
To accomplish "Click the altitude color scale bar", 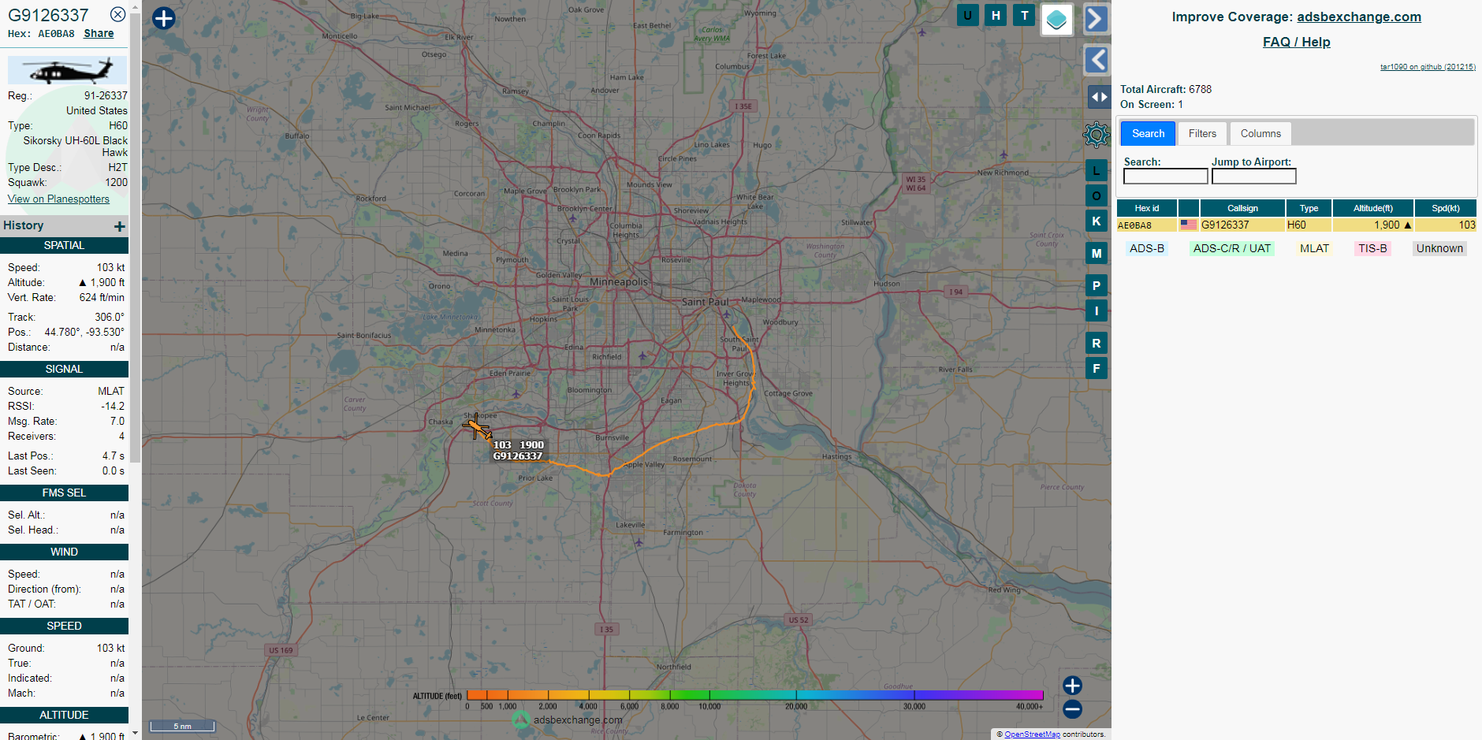I will pos(754,695).
